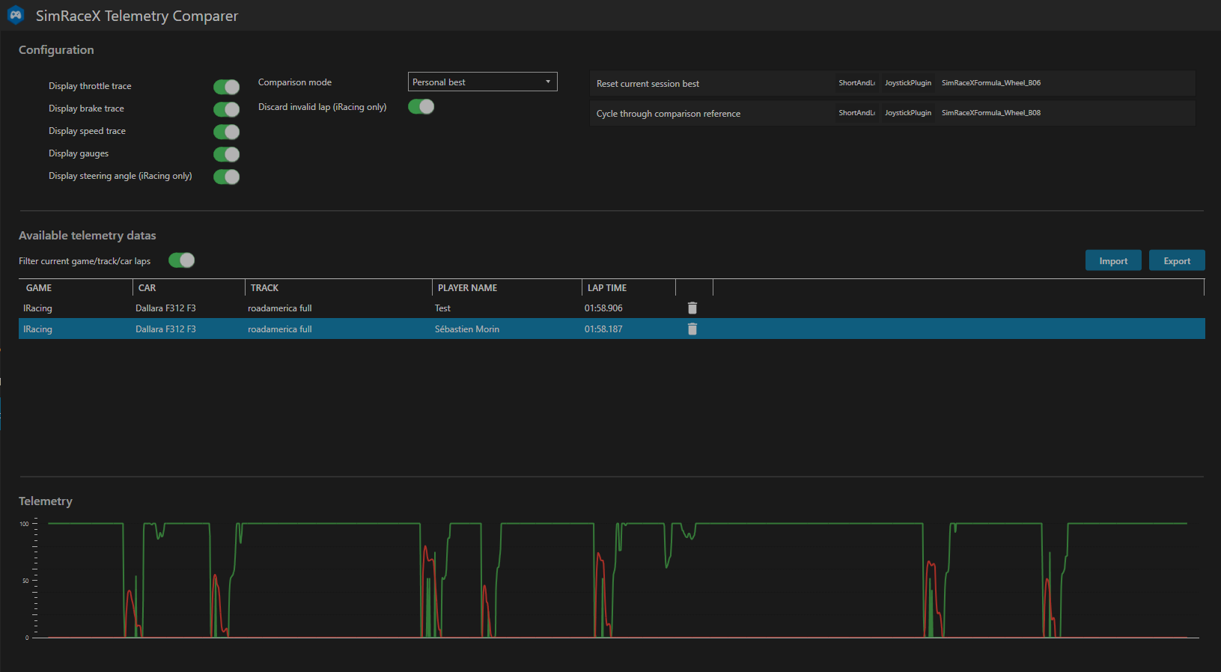1221x672 pixels.
Task: Click the Export button
Action: coord(1177,260)
